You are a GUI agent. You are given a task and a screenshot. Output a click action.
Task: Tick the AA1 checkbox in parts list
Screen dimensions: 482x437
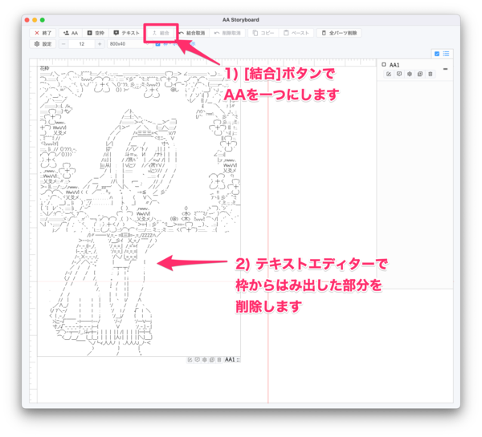(384, 64)
